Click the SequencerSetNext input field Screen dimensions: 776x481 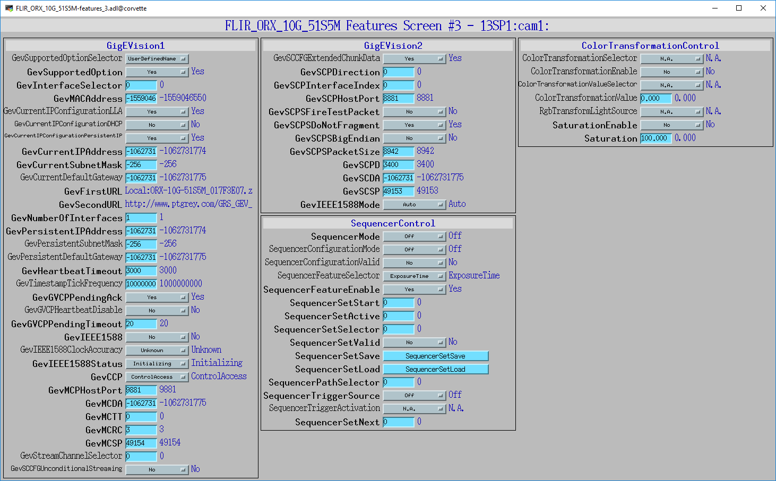point(399,422)
